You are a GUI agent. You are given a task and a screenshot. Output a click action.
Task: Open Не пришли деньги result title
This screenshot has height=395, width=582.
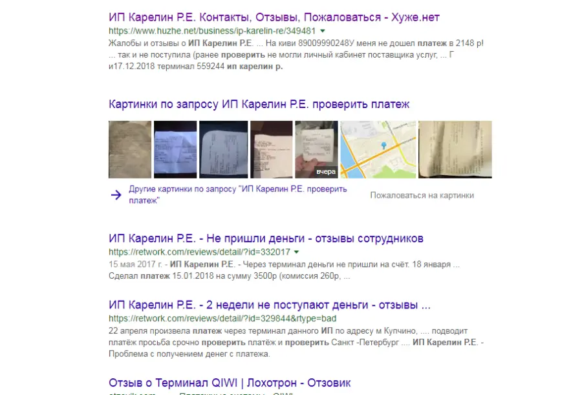point(266,239)
